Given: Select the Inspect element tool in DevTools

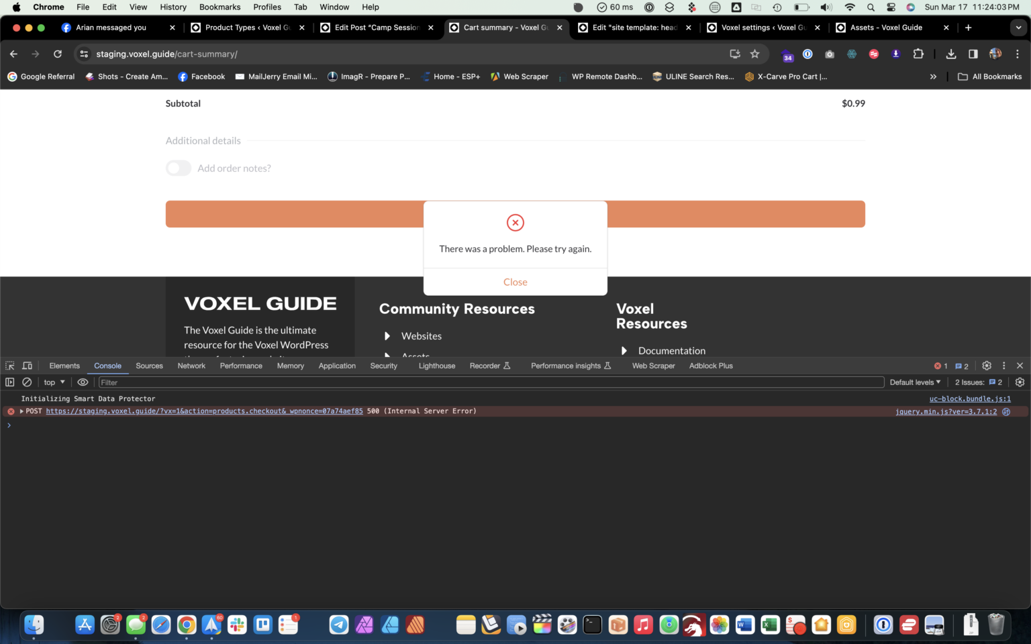Looking at the screenshot, I should click(9, 366).
